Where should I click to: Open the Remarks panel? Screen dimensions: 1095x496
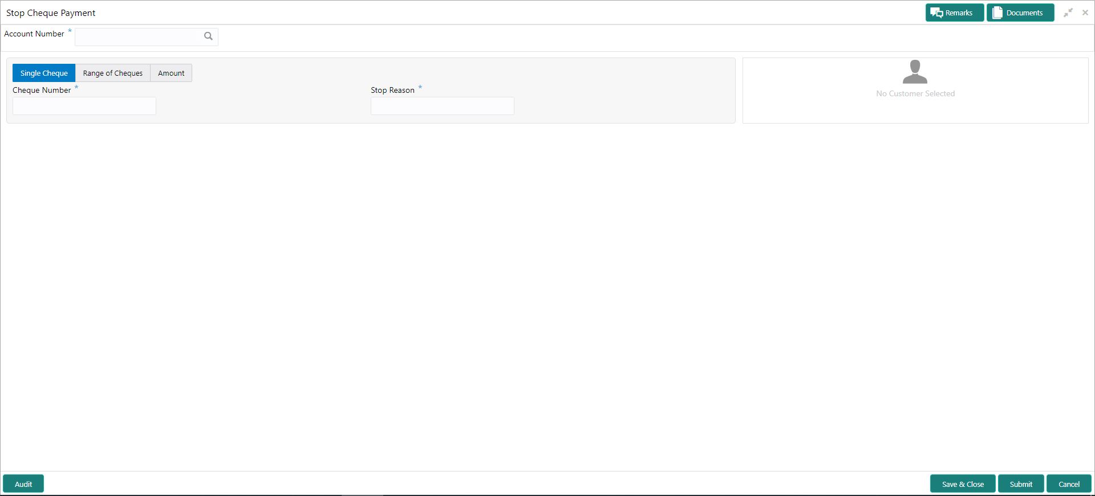[954, 13]
